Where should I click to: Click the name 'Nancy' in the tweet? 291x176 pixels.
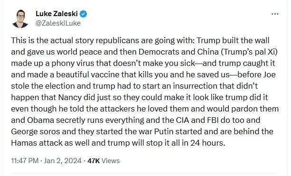point(70,97)
